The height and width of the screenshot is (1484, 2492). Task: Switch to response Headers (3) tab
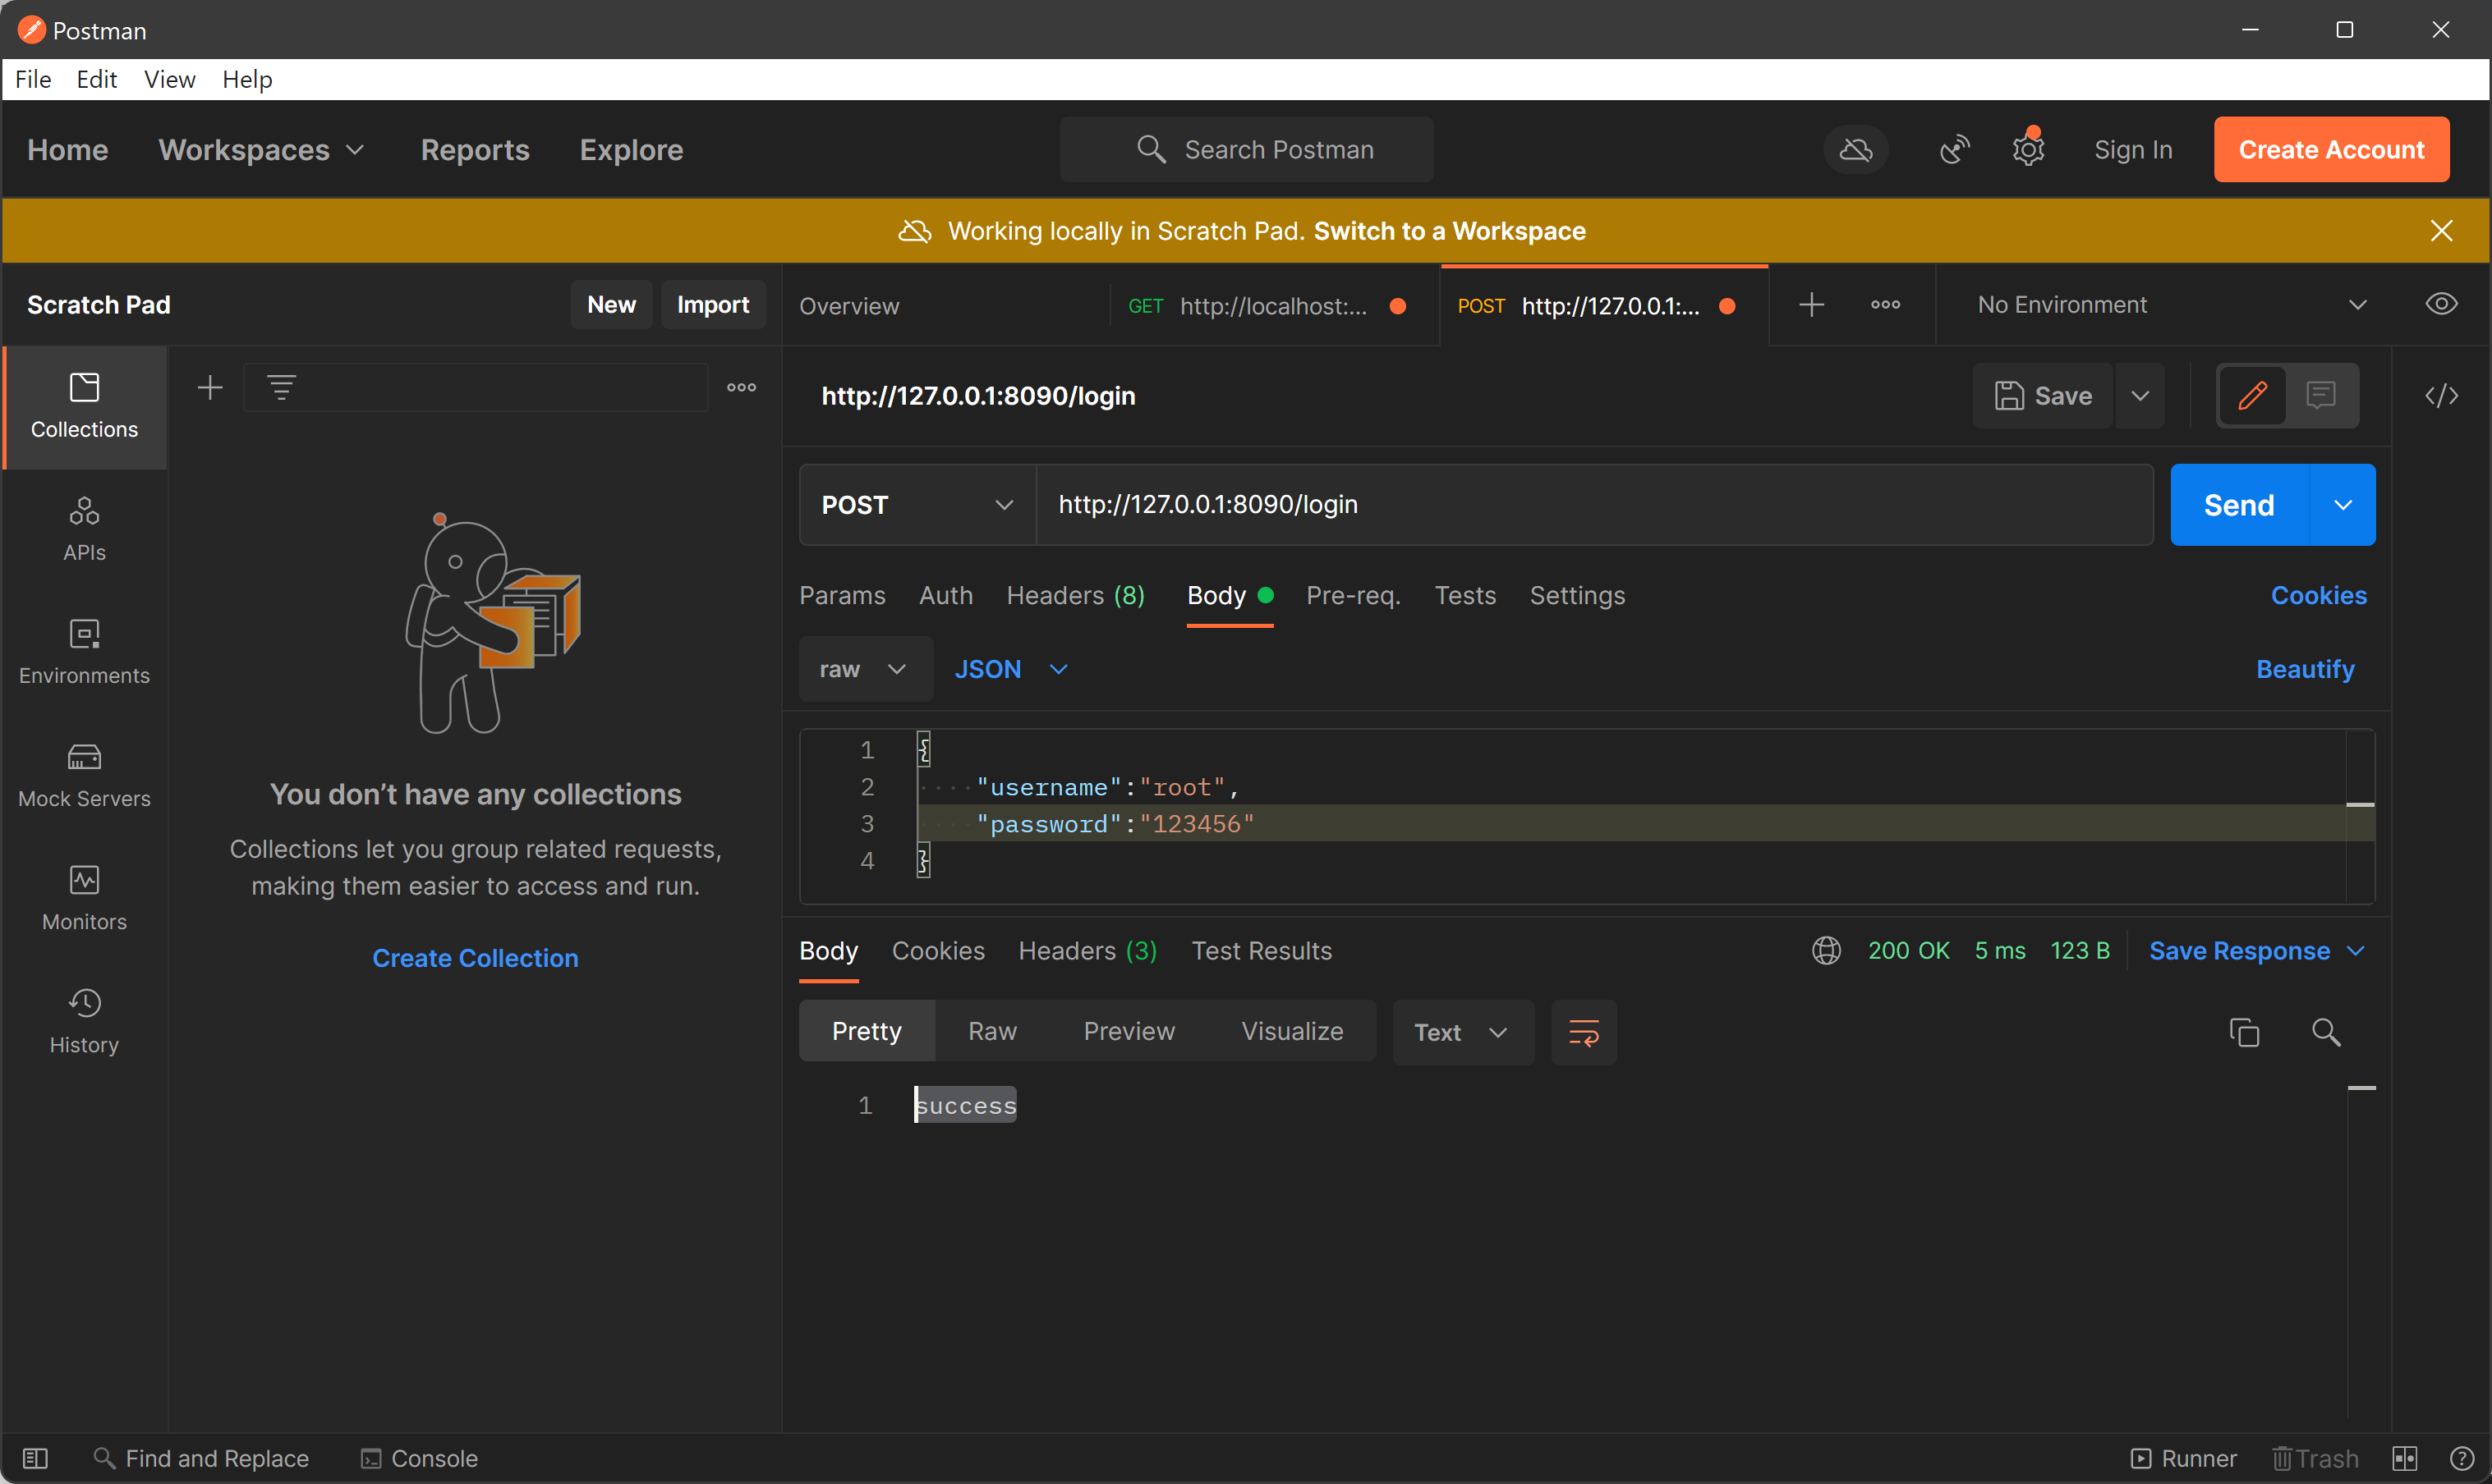click(1087, 951)
